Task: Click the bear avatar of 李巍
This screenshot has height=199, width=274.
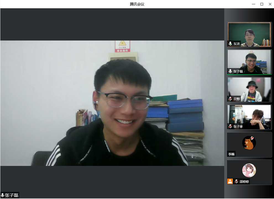Action: (x=249, y=143)
